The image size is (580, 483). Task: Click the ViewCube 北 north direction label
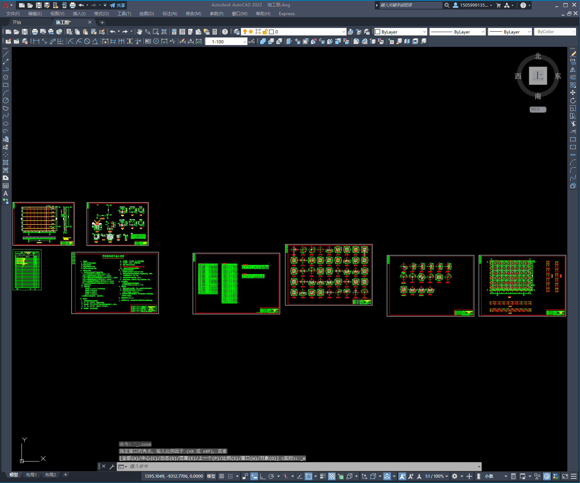[538, 56]
